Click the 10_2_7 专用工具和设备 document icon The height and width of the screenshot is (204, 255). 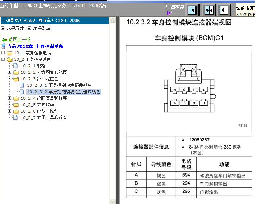point(15,118)
